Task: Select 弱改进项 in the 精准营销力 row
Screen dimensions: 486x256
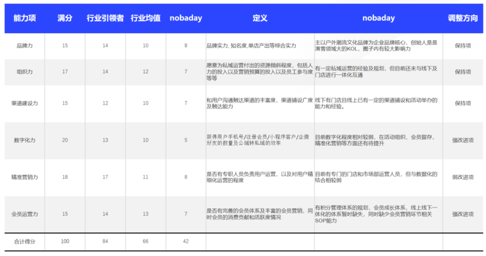Action: 463,177
